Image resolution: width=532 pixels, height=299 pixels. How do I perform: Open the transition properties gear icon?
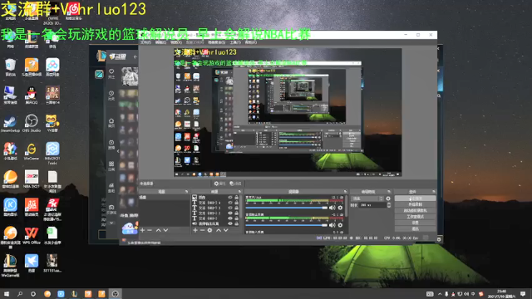pos(388,199)
